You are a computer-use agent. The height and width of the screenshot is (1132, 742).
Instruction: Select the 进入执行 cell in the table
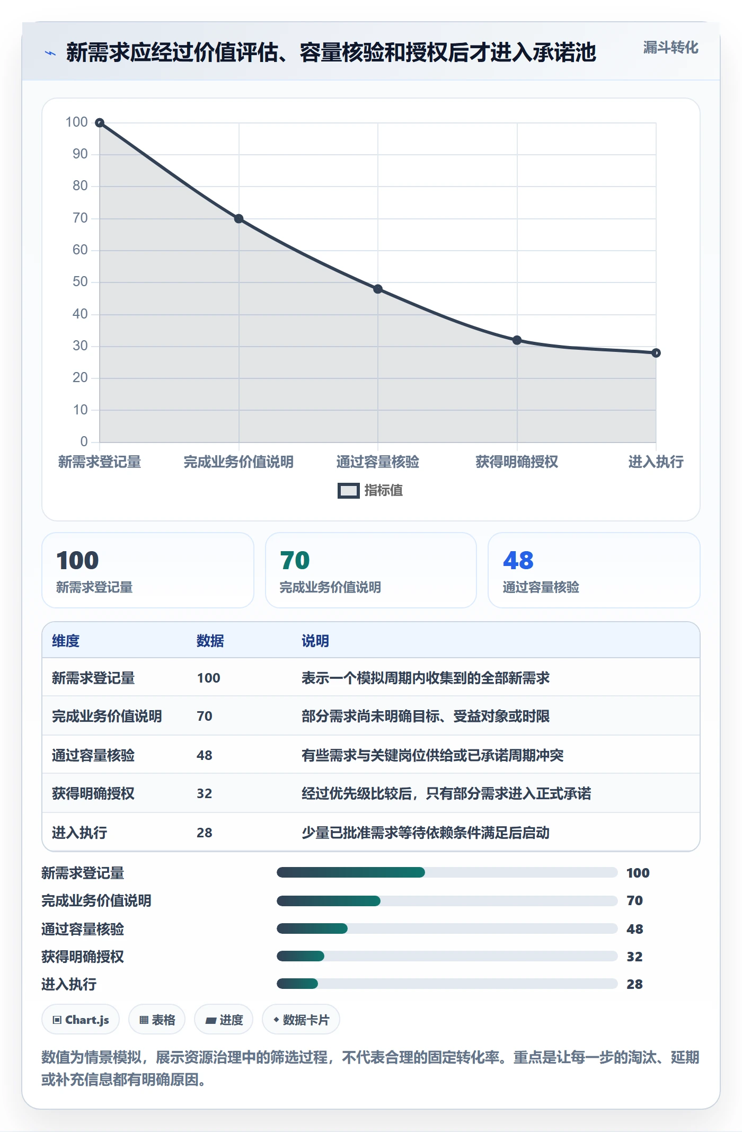79,833
